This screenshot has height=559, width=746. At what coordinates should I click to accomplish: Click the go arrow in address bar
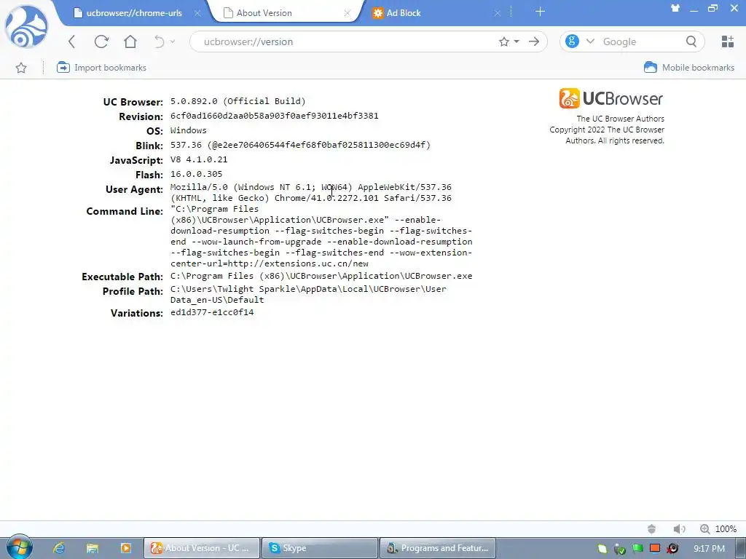(x=534, y=41)
